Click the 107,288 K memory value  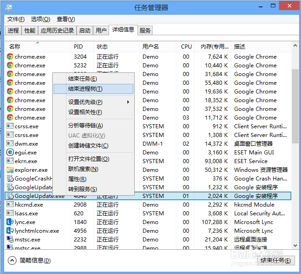(x=214, y=222)
